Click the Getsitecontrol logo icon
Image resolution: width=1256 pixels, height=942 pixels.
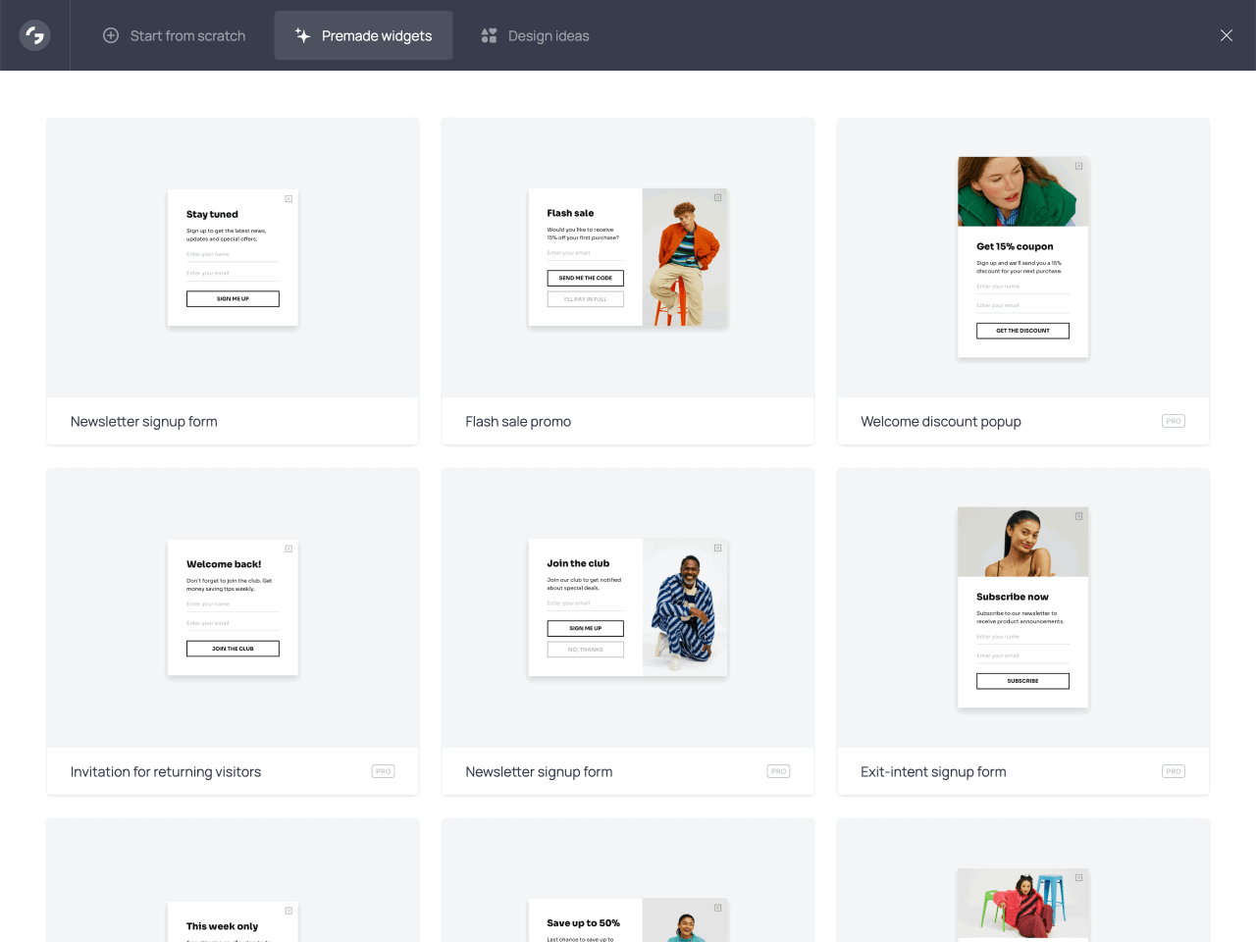coord(34,35)
